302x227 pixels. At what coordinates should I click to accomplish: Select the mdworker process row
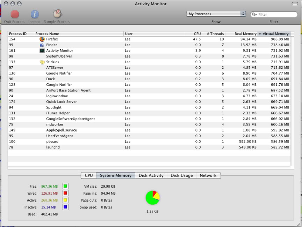point(149,124)
